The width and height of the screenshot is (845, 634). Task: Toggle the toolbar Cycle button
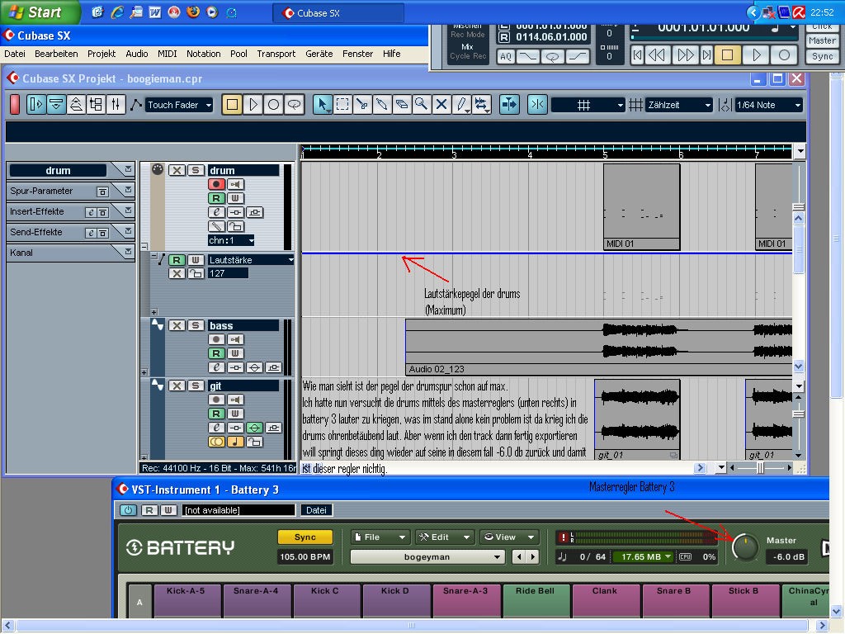[x=294, y=105]
